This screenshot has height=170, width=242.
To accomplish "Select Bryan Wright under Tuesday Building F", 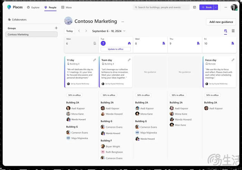I will click(110, 146).
